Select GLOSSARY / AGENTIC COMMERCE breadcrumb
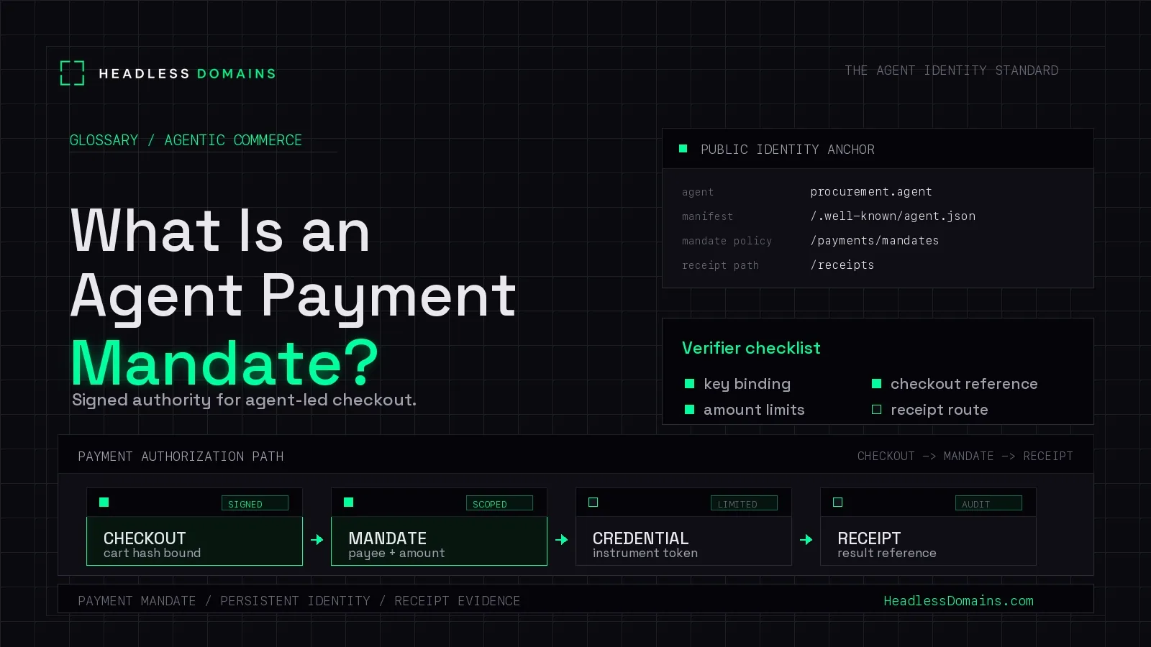The height and width of the screenshot is (647, 1151). 186,140
